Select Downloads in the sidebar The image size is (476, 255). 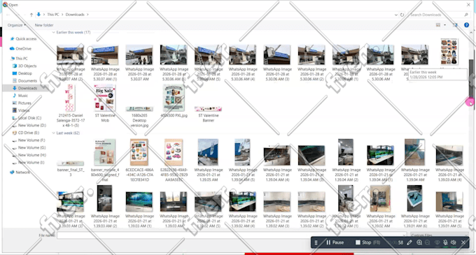coord(24,88)
